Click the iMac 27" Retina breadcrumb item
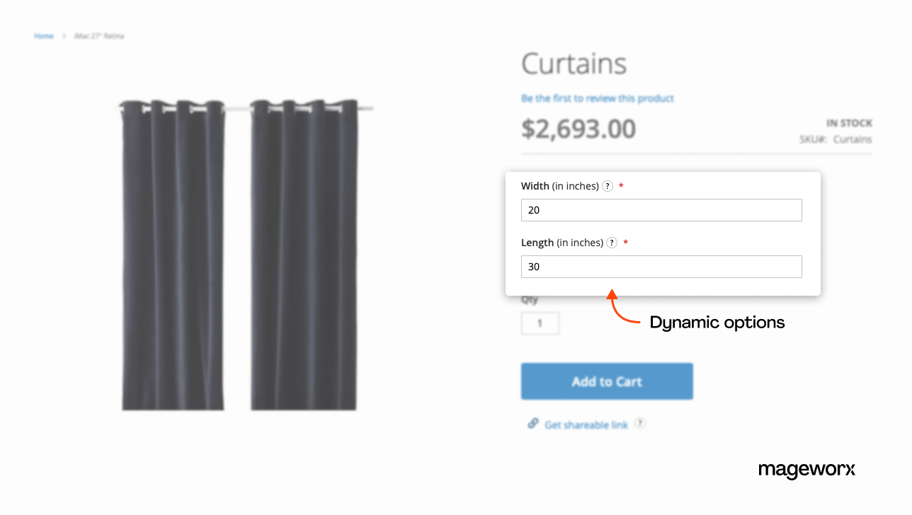This screenshot has width=912, height=515. point(99,36)
